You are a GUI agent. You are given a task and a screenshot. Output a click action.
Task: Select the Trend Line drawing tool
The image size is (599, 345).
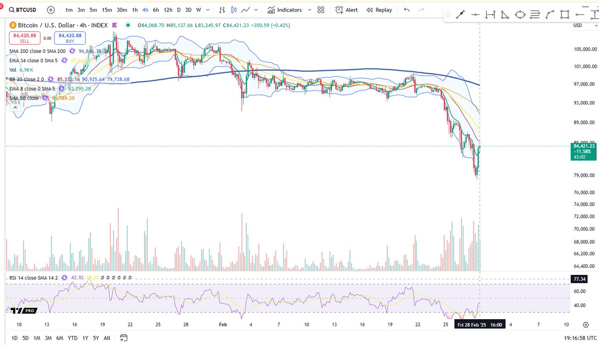[460, 14]
